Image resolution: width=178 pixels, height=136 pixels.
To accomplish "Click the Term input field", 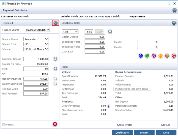I will click(x=36, y=69).
